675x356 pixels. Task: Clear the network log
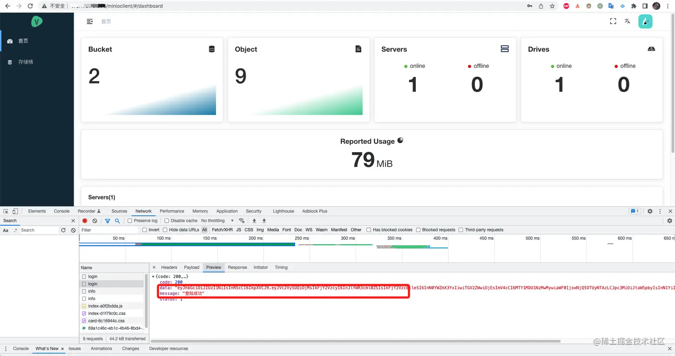[x=95, y=221]
